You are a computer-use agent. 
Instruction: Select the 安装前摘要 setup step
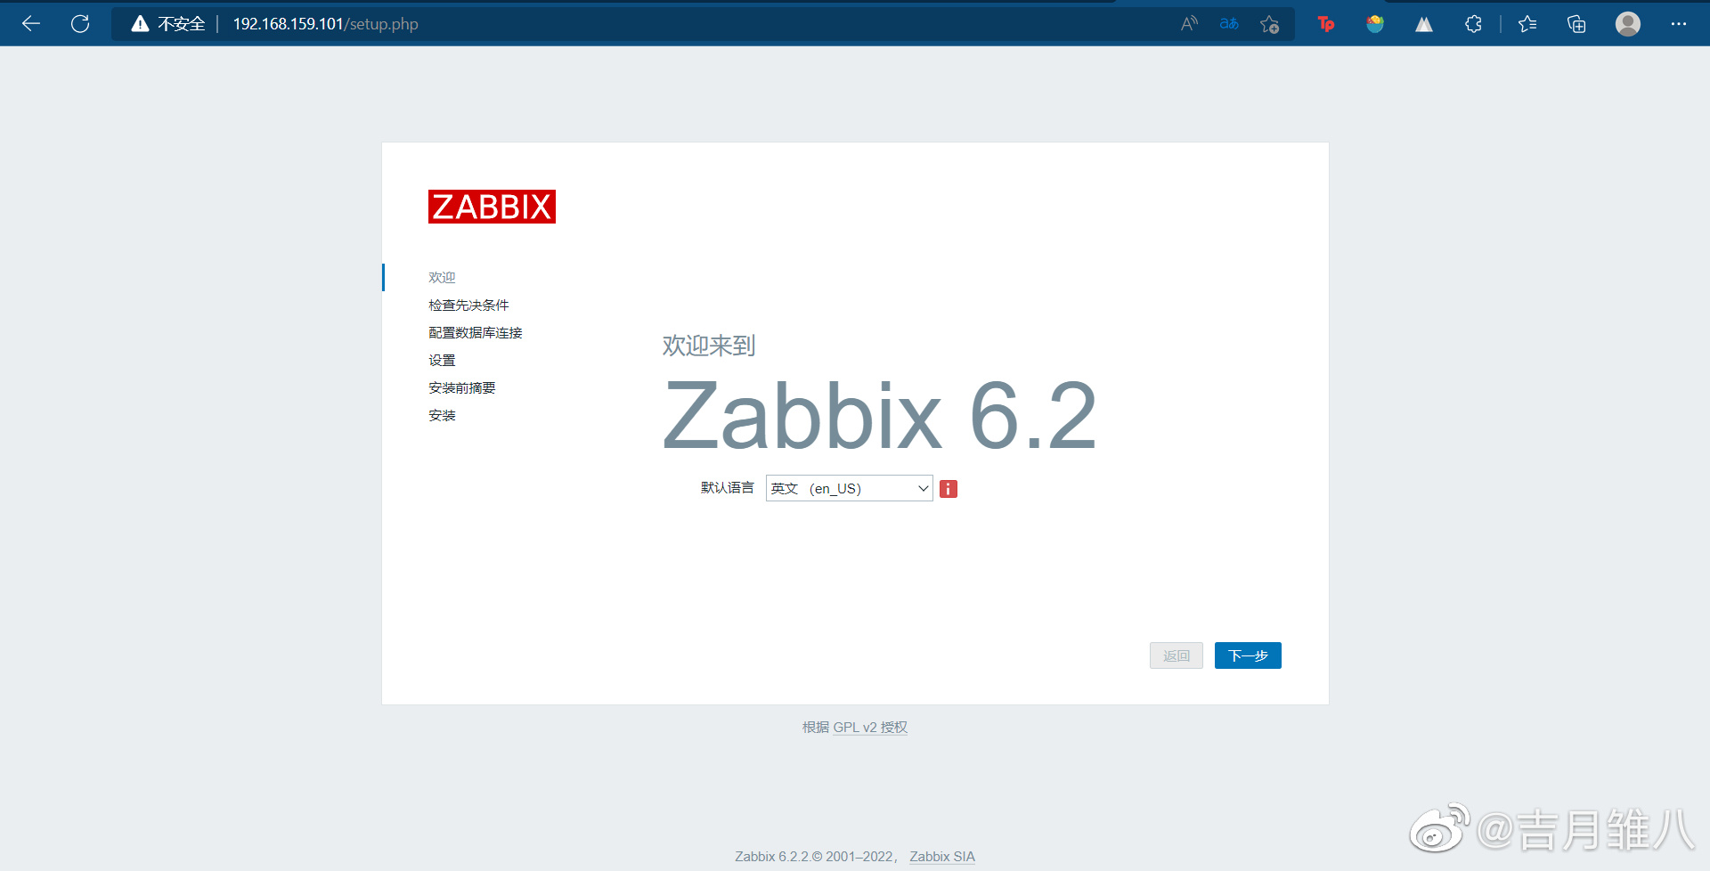(462, 388)
